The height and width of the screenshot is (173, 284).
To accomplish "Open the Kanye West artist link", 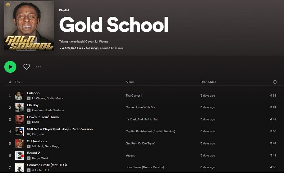I will 40,158.
